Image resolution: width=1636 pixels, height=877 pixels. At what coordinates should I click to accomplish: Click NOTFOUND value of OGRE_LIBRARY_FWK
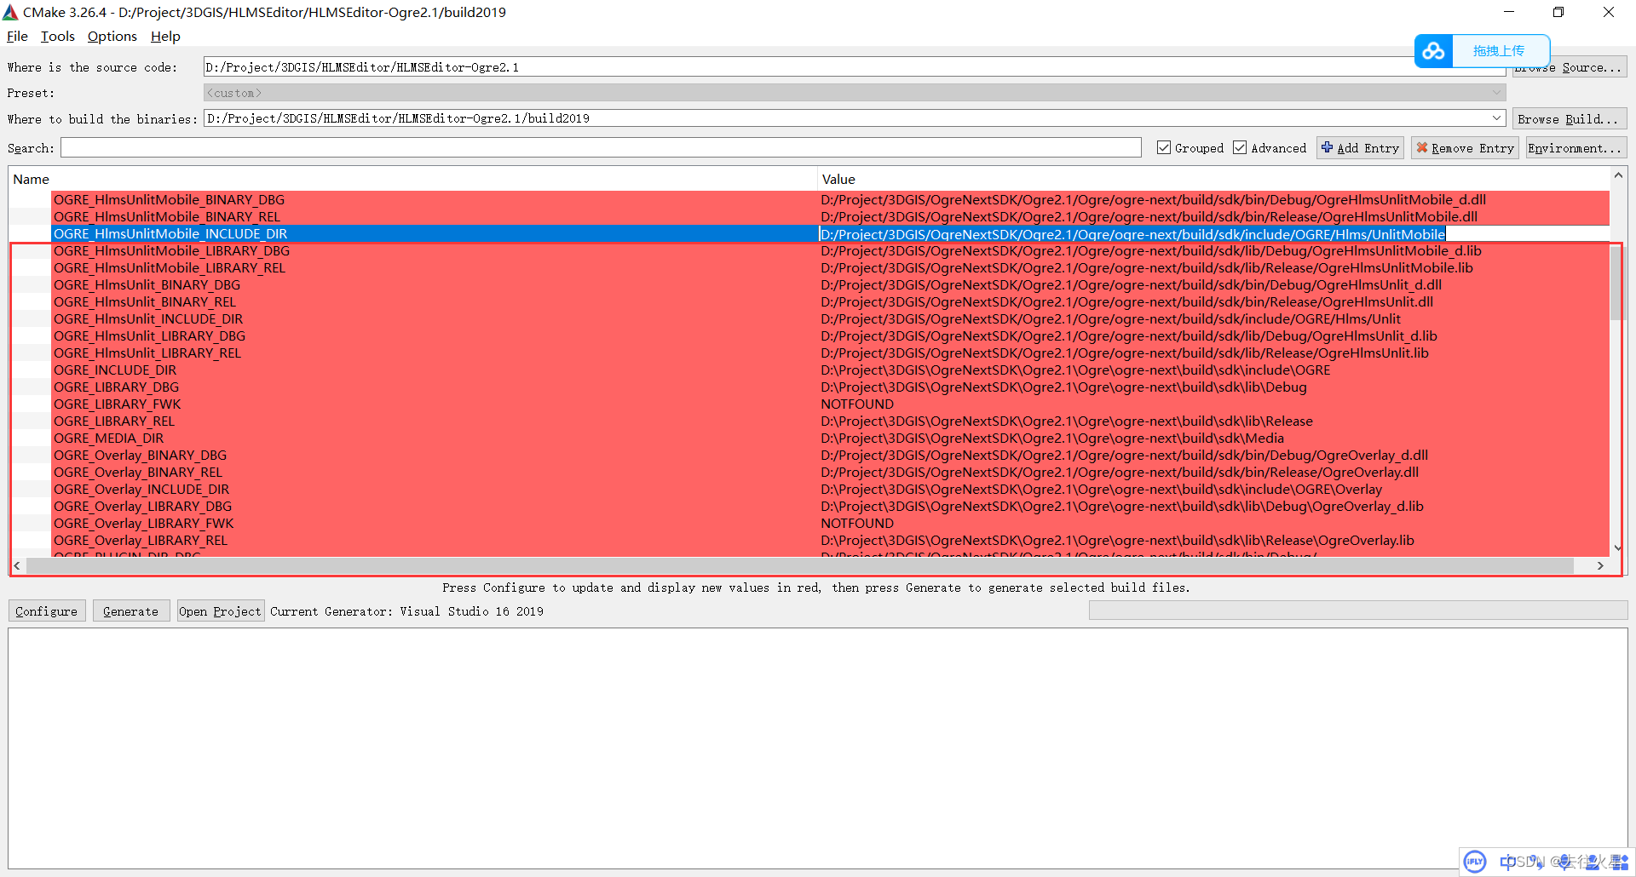(x=857, y=404)
